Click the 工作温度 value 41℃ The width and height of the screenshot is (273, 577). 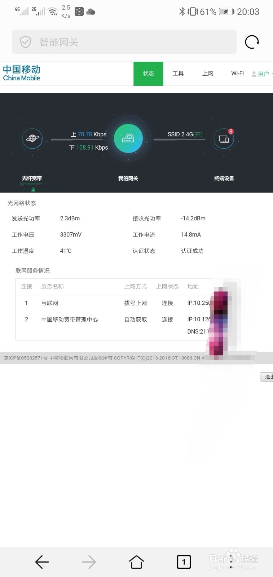tap(66, 251)
